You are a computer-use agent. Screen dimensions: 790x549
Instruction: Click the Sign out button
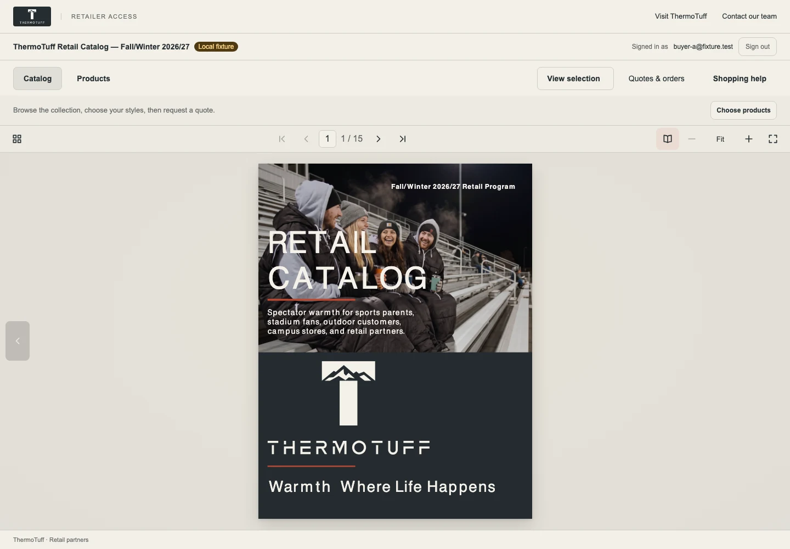(x=757, y=47)
